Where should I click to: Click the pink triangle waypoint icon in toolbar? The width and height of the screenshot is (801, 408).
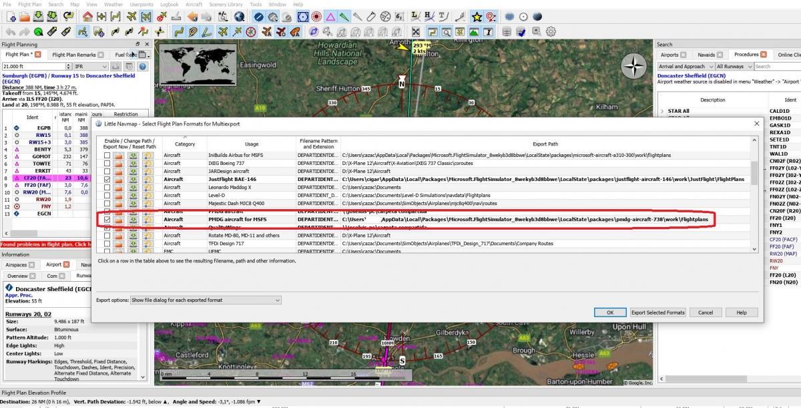point(330,16)
